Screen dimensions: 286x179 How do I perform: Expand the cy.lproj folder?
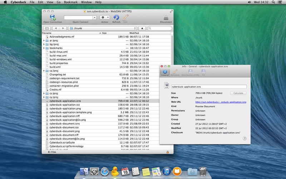click(x=44, y=97)
